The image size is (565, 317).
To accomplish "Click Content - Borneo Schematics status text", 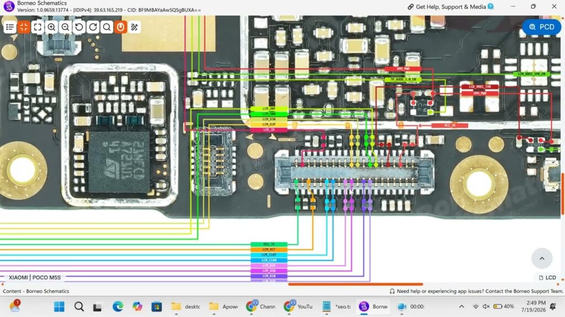I will (x=36, y=291).
